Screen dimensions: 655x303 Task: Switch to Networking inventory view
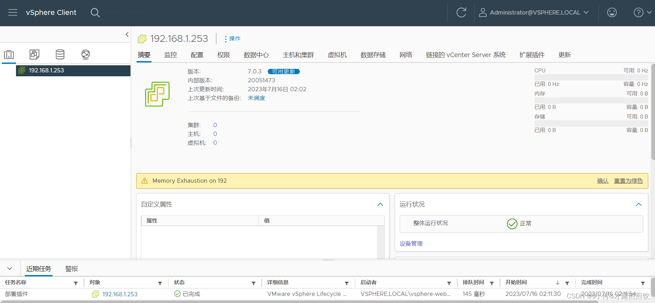[86, 54]
